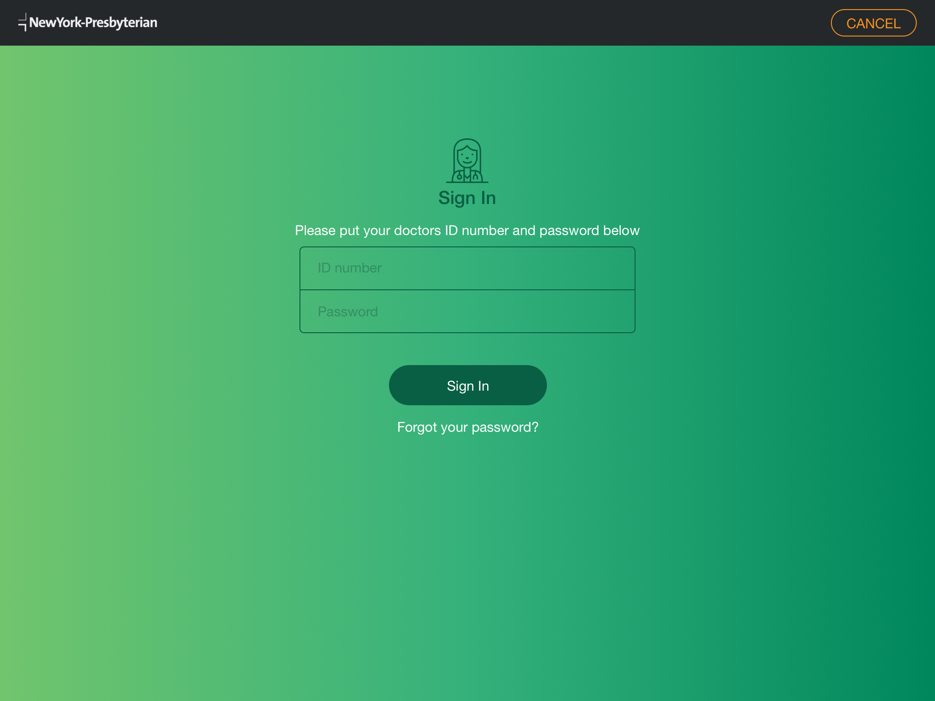Focus the ID number input field
The height and width of the screenshot is (701, 935).
(x=467, y=268)
